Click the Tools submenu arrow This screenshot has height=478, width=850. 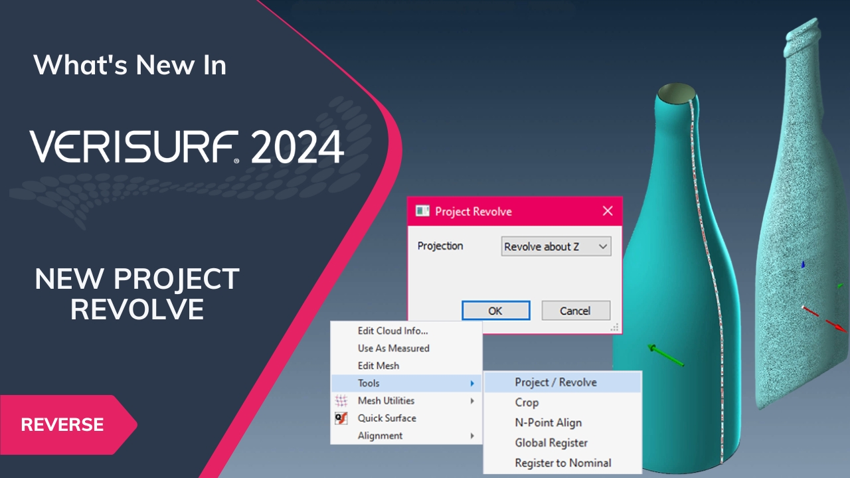(x=472, y=383)
